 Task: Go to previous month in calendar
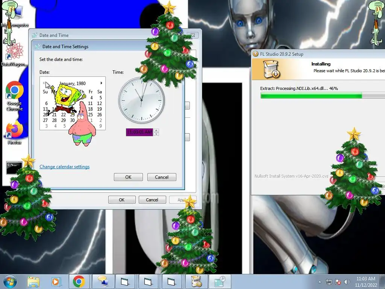44,83
